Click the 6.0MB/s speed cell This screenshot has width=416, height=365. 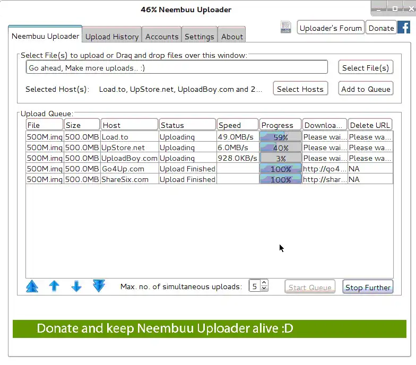pos(238,147)
